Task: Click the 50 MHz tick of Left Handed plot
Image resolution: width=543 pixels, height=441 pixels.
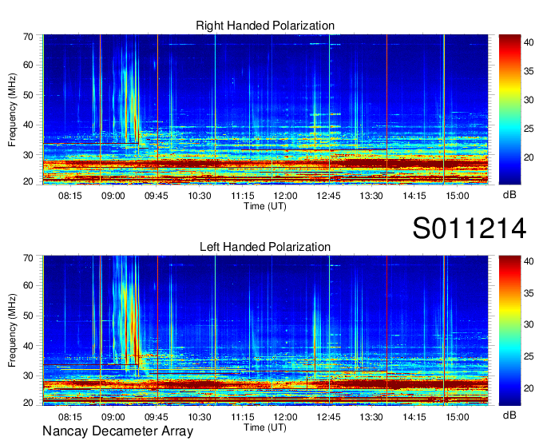Action: [29, 316]
